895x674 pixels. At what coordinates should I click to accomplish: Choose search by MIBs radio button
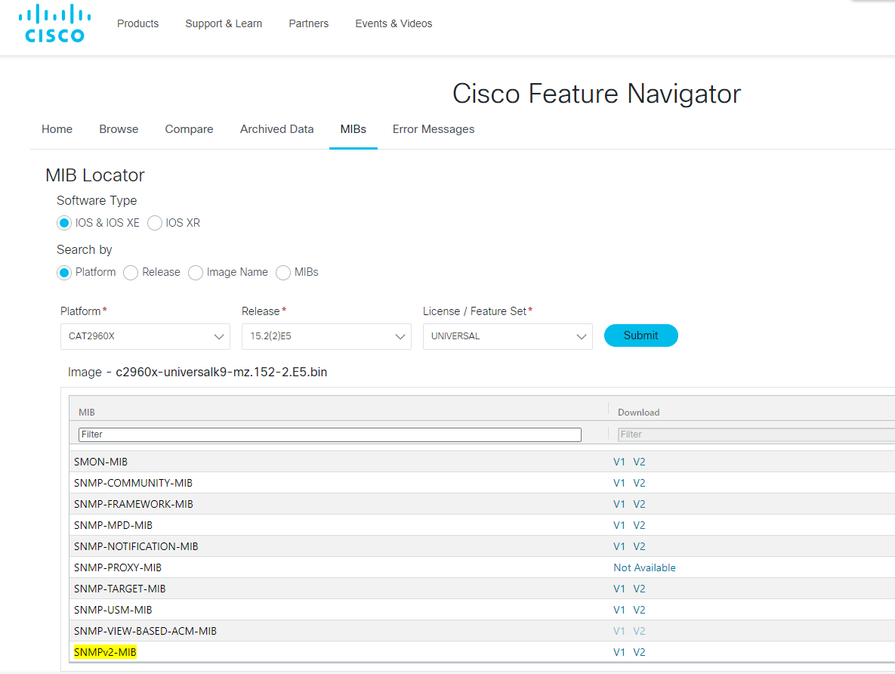(x=283, y=273)
